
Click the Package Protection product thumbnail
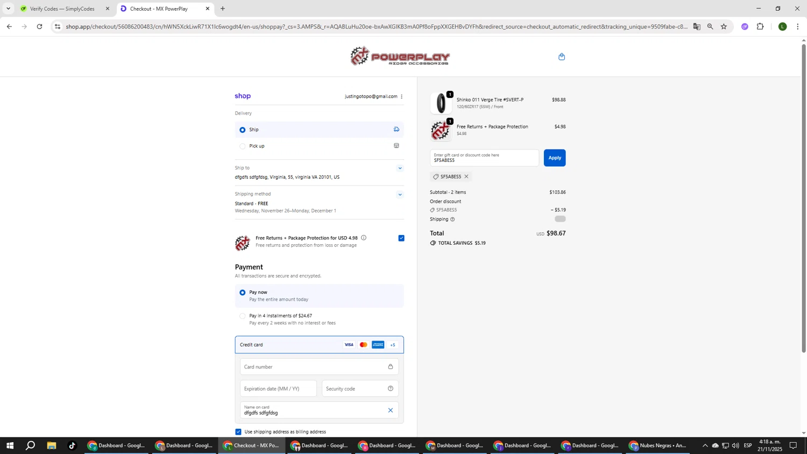coord(441,130)
